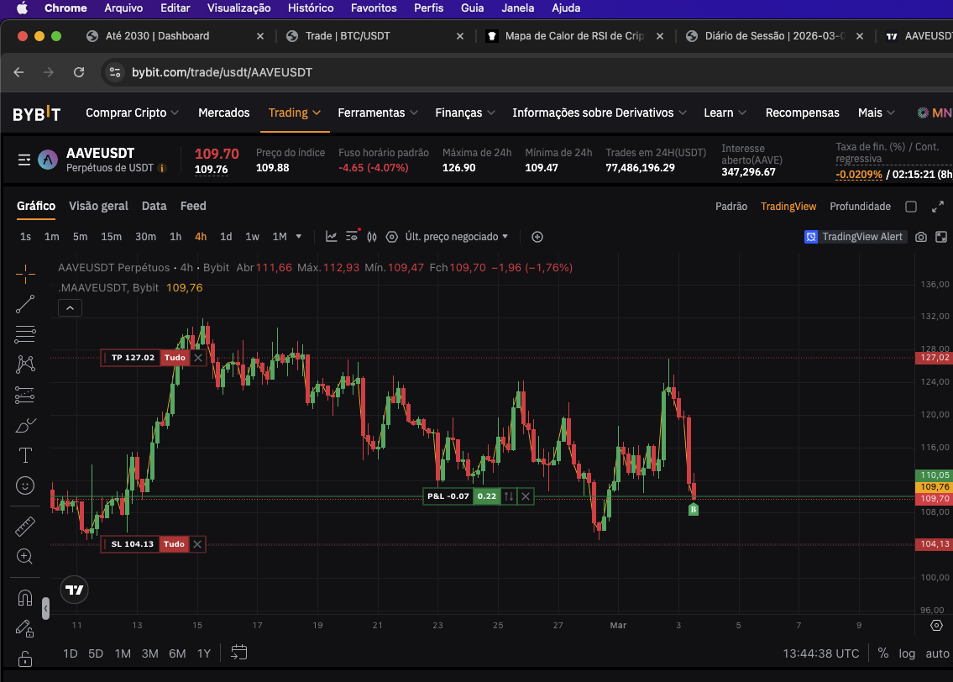Expand the 'Últ. preço negociado' dropdown
953x682 pixels.
click(x=457, y=237)
